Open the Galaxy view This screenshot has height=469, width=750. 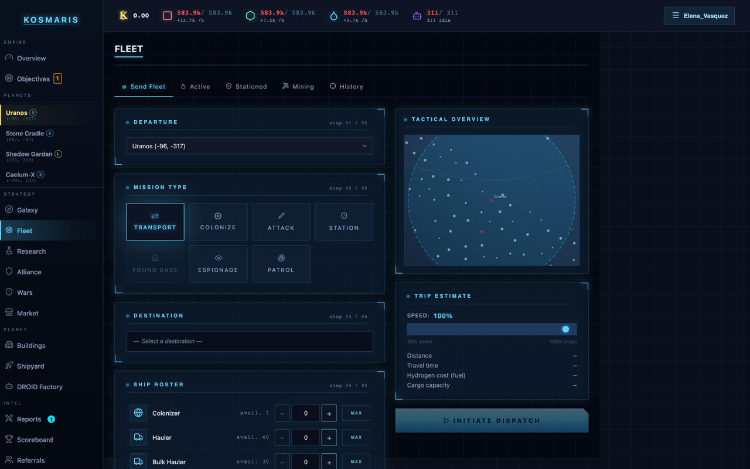click(x=52, y=210)
